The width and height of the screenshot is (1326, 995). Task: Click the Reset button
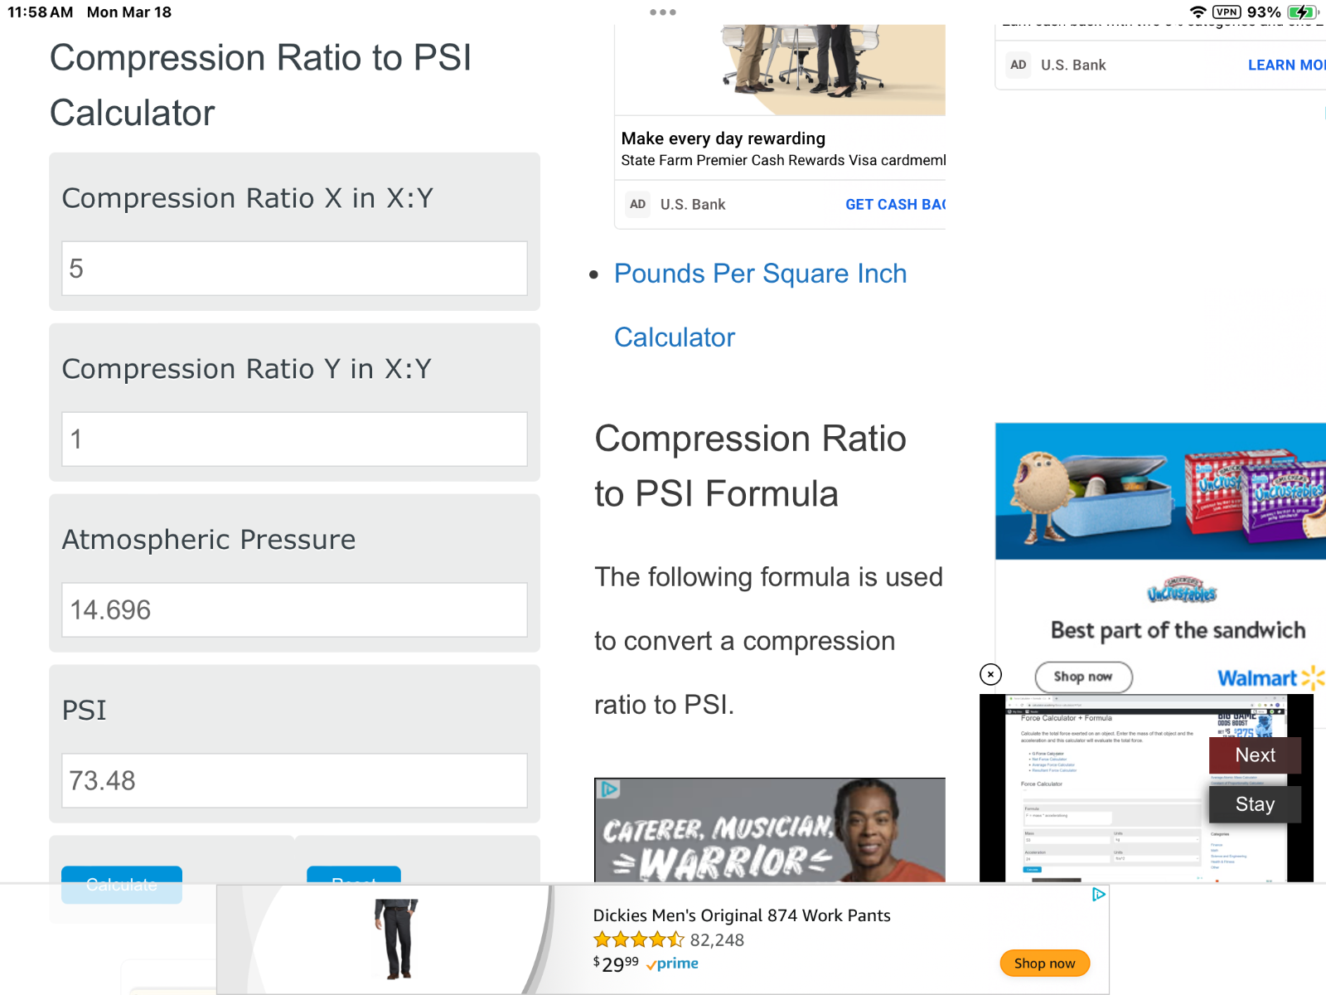click(354, 876)
